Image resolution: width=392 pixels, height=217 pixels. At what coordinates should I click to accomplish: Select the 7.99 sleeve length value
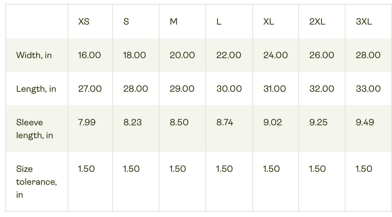click(87, 122)
